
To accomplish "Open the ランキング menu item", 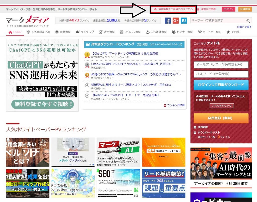I will (x=85, y=32).
